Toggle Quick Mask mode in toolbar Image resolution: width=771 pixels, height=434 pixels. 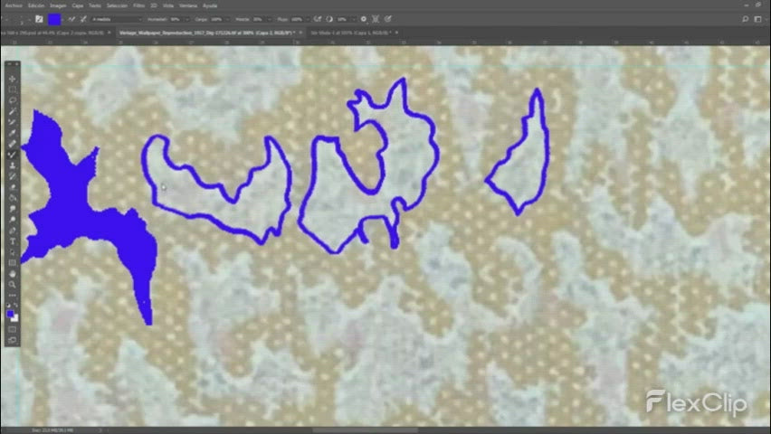[x=13, y=329]
